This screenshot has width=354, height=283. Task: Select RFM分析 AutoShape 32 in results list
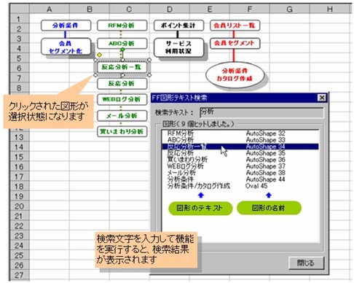tap(240, 133)
